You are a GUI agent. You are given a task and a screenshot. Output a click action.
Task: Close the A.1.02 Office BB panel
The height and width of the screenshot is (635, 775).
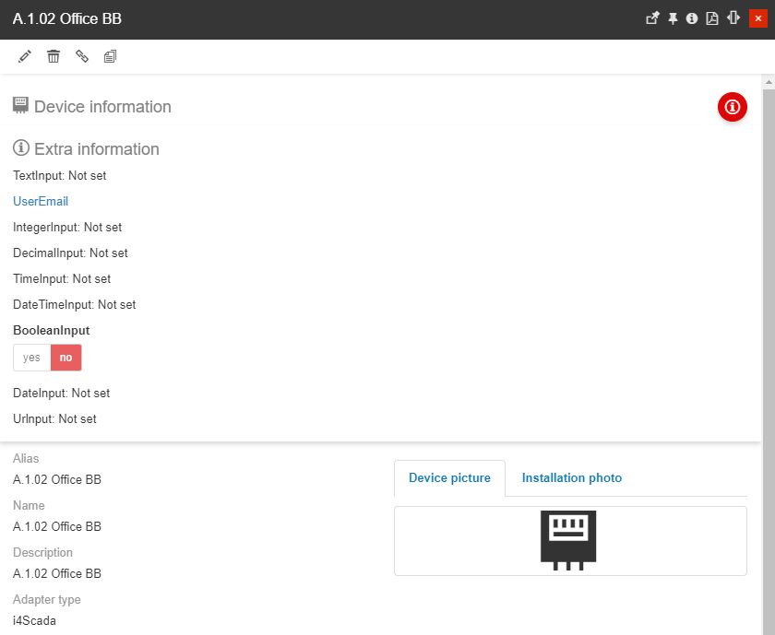pos(757,18)
